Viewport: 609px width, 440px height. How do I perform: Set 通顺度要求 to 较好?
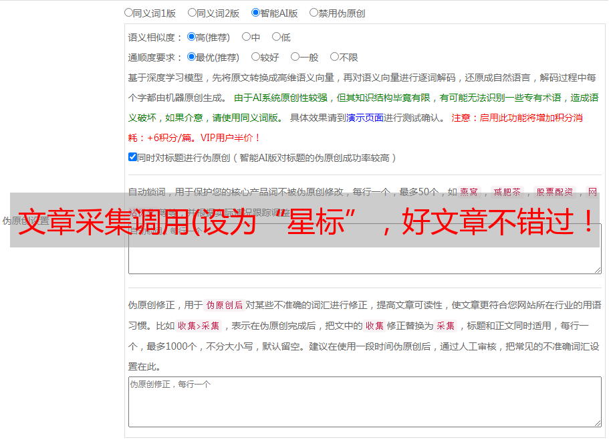point(255,57)
